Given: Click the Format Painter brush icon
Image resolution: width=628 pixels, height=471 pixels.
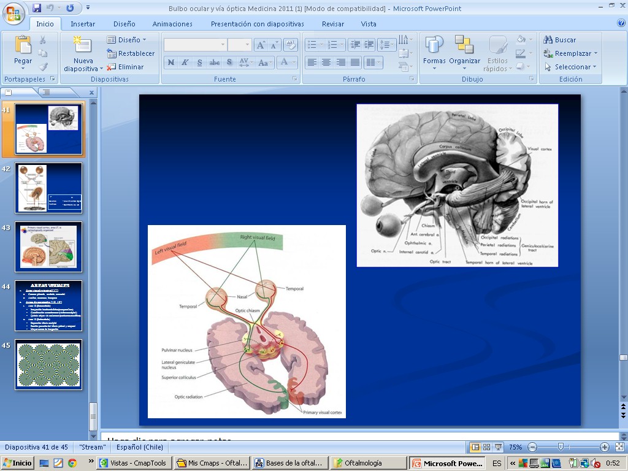Looking at the screenshot, I should click(43, 67).
